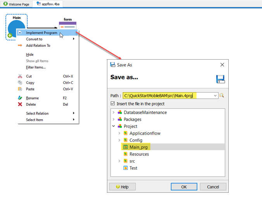Click the F2 shortcut text
Viewport: 262px width, 202px height.
pos(65,98)
